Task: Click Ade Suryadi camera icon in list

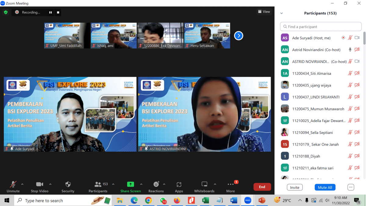Action: (357, 38)
